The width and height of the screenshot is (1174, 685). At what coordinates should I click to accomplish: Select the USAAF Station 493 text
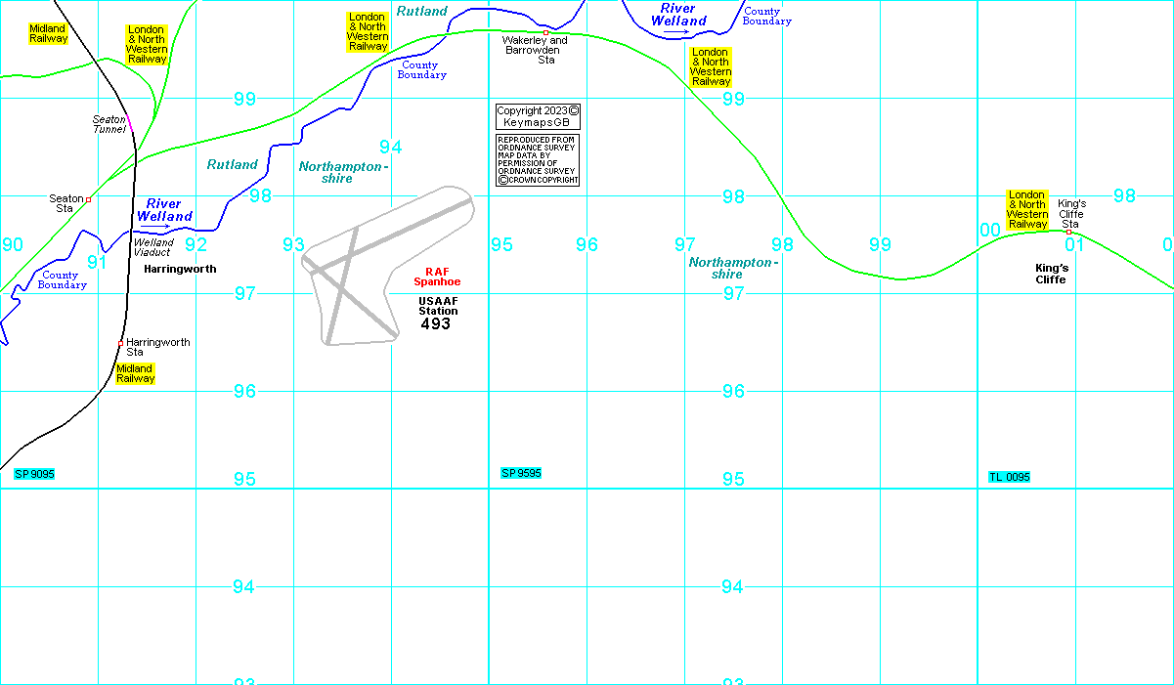[x=437, y=313]
